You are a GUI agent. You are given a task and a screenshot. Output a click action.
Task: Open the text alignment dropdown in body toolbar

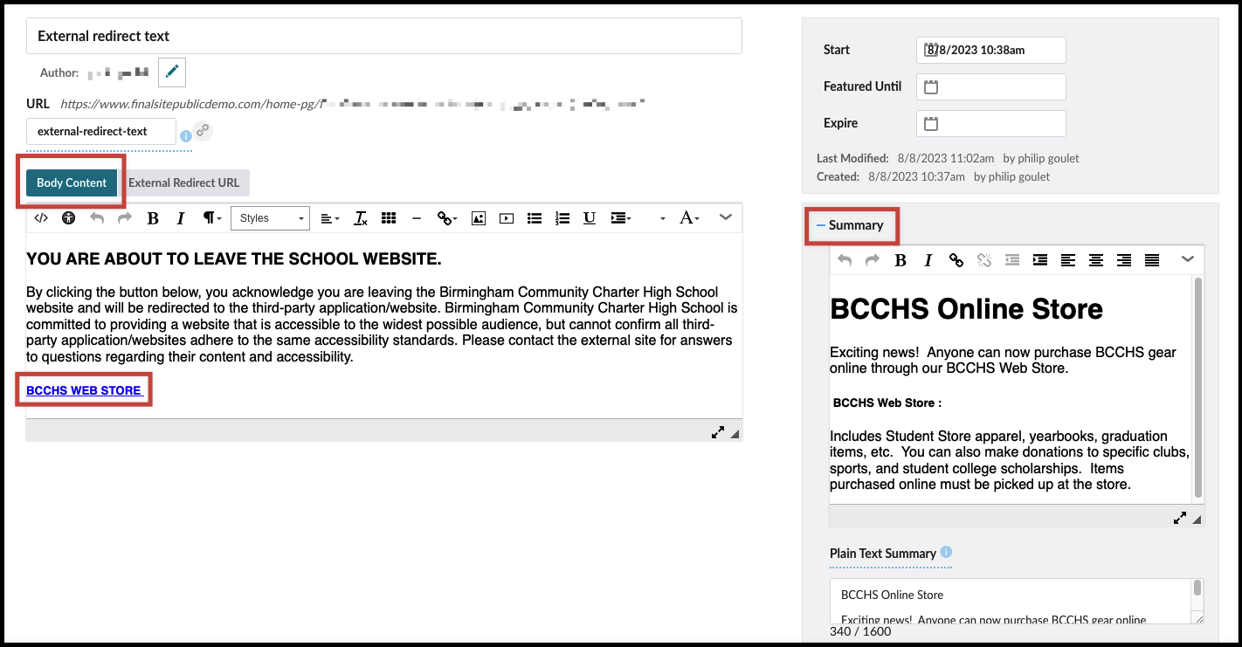(x=329, y=218)
